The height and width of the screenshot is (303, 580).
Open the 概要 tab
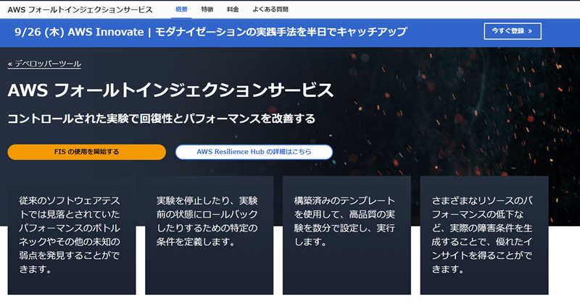coord(181,9)
